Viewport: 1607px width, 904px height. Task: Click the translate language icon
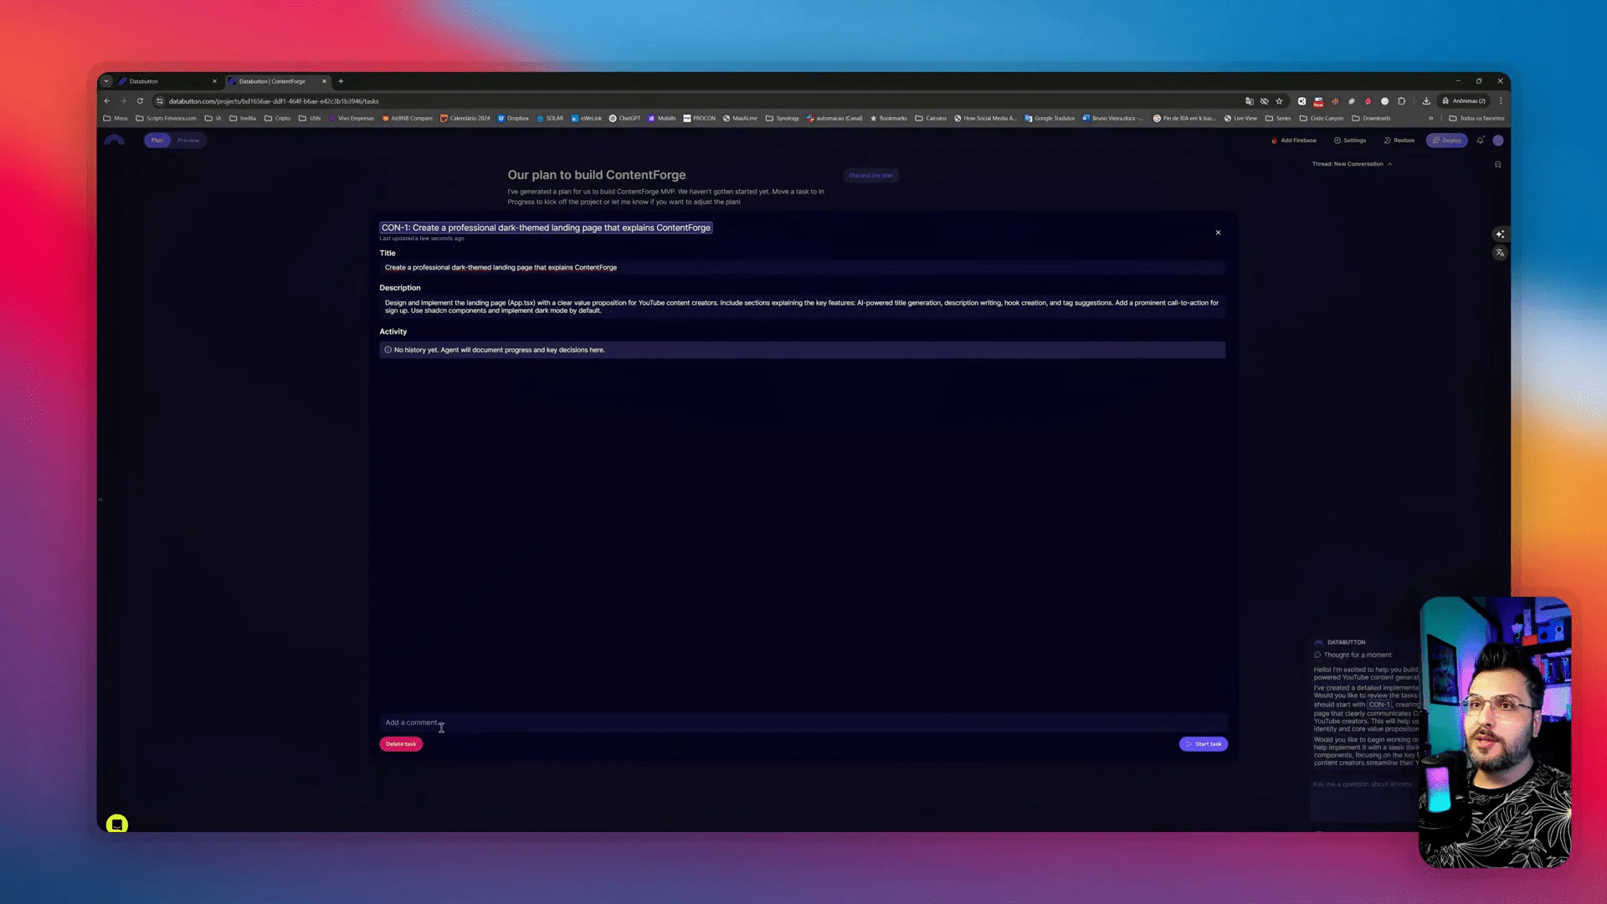pyautogui.click(x=1500, y=253)
